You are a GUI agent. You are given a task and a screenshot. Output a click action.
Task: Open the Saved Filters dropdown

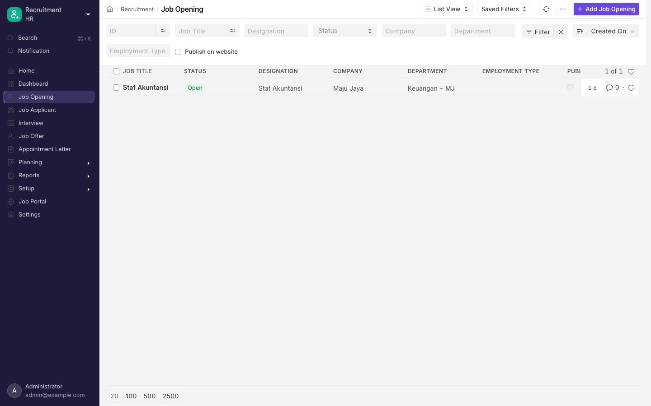coord(504,9)
